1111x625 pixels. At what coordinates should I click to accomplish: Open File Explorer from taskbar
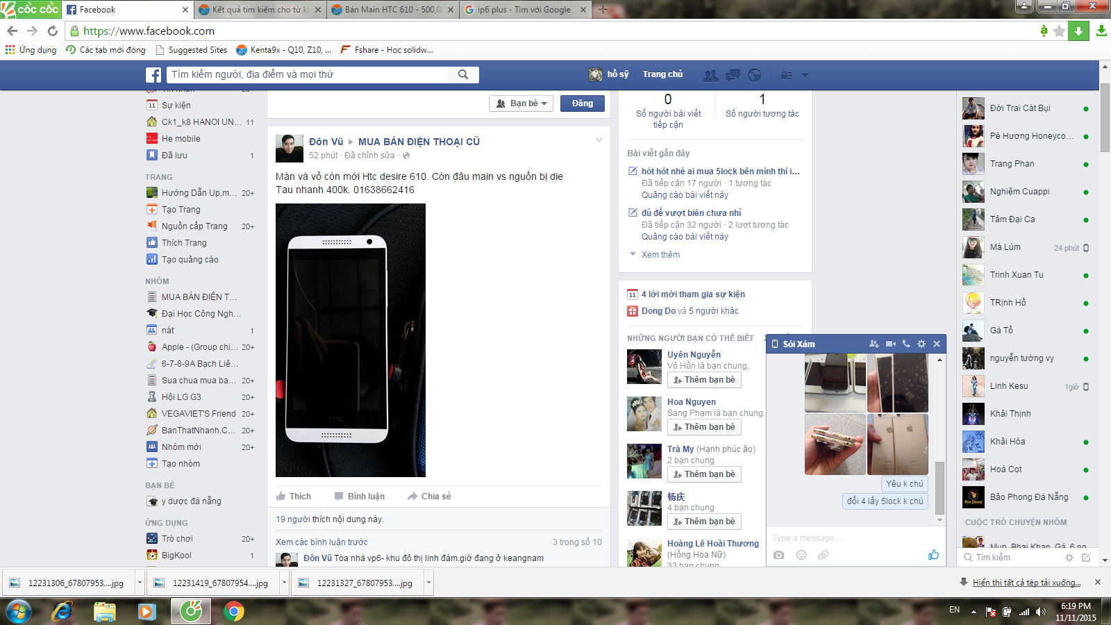[105, 611]
